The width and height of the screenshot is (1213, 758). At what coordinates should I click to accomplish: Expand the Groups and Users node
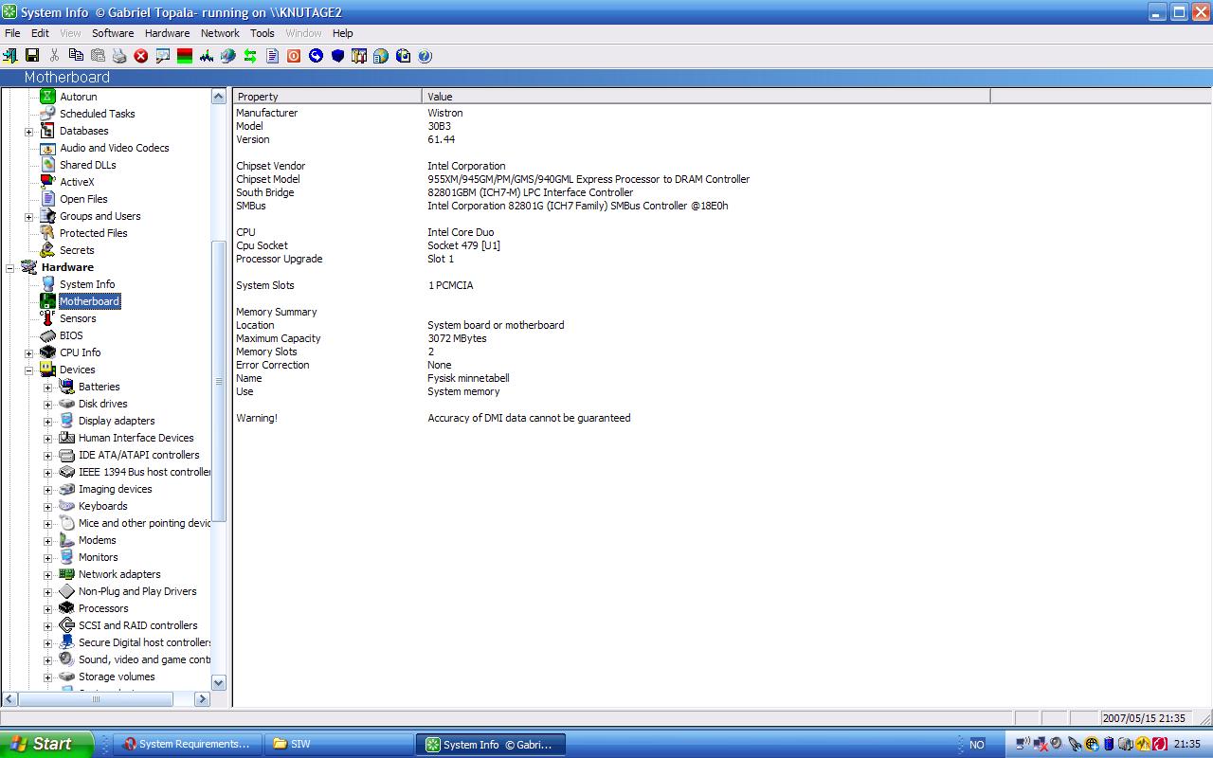[28, 217]
